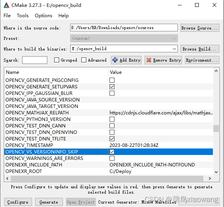Click the Browse Source button
The width and height of the screenshot is (224, 207).
[x=200, y=28]
